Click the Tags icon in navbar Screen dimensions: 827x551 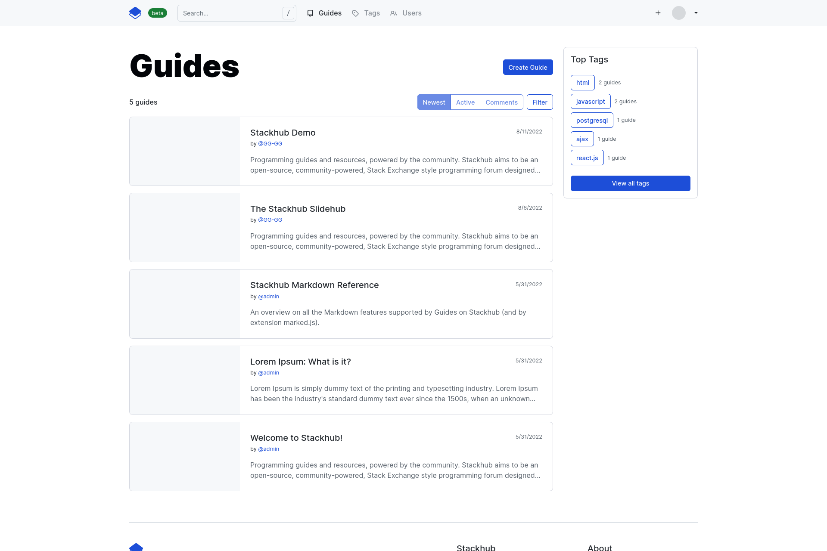[x=355, y=13]
